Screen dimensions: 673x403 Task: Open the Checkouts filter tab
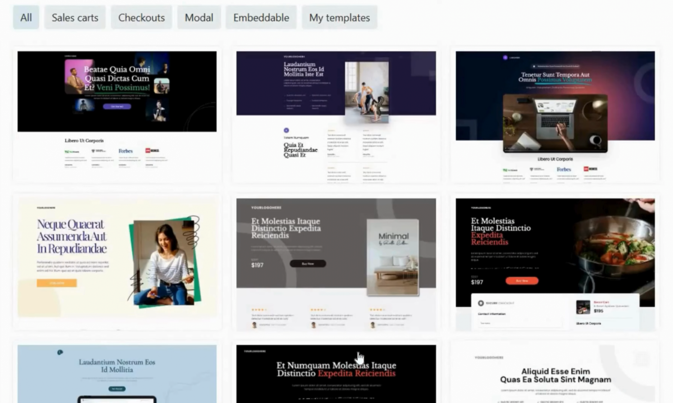(x=141, y=17)
